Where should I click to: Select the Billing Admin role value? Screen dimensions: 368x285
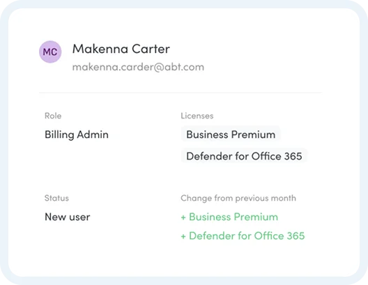click(77, 134)
